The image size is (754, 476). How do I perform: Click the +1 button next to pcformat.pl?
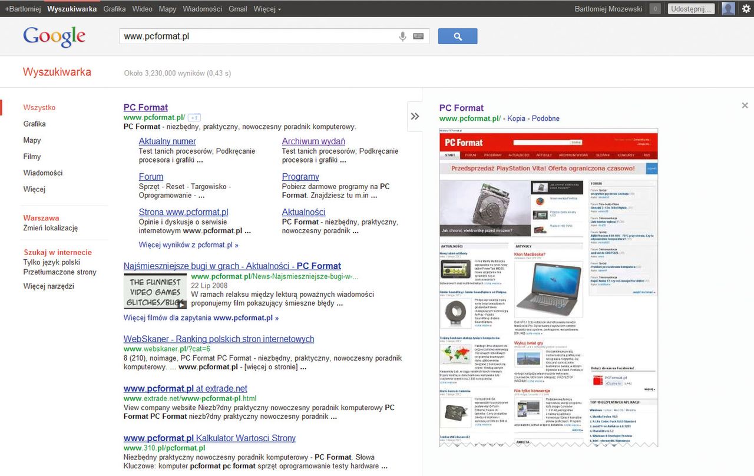coord(194,117)
